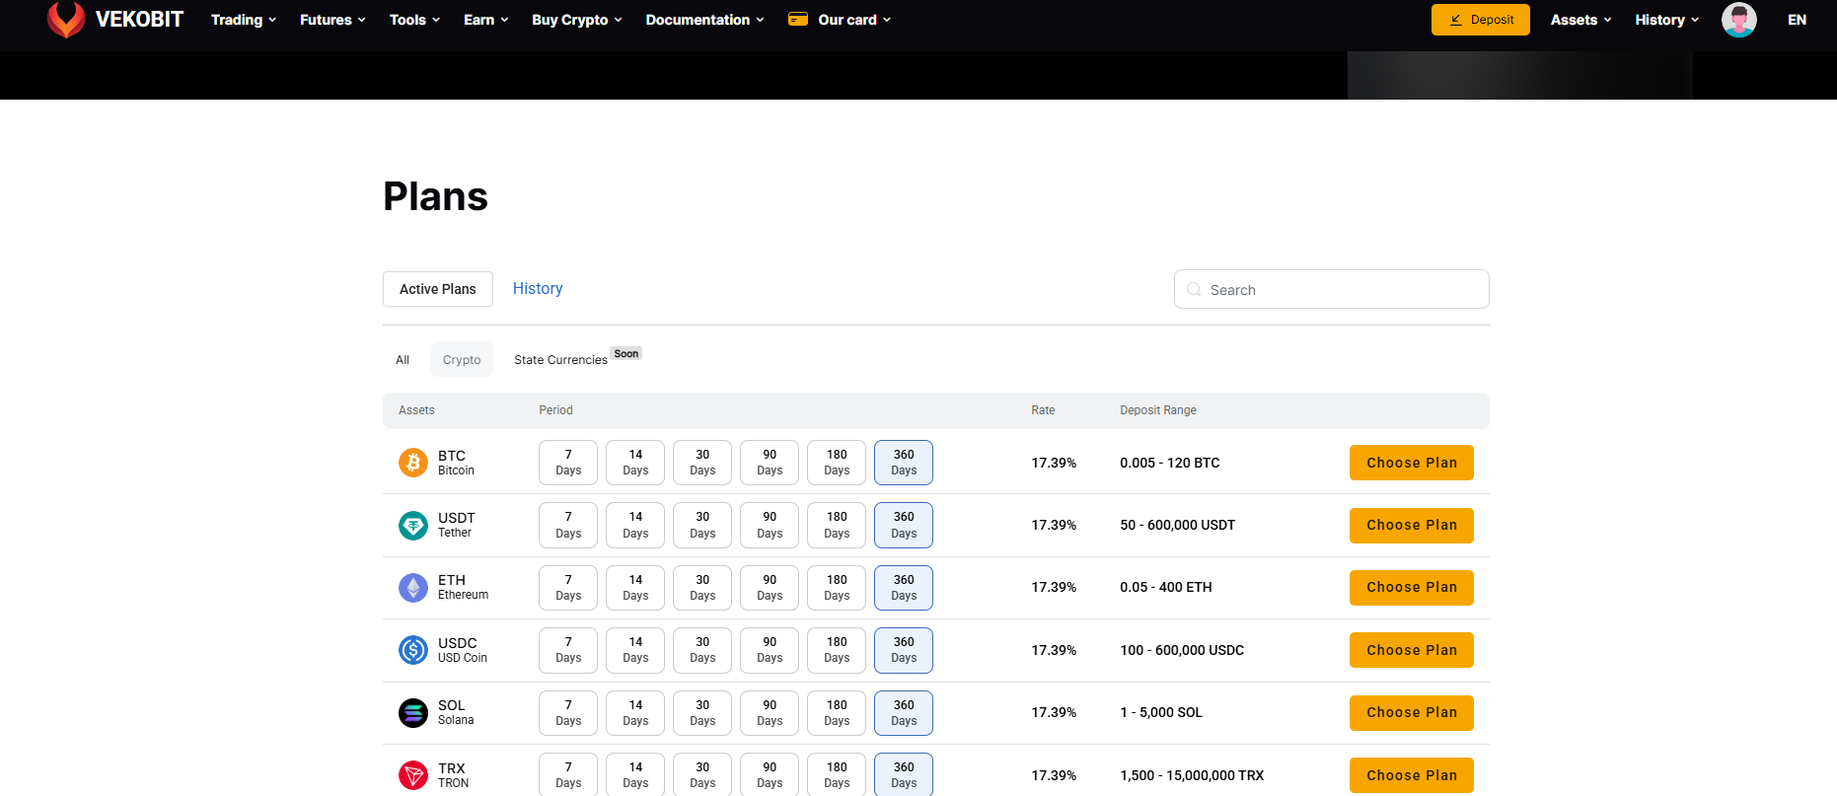The width and height of the screenshot is (1837, 796).
Task: Click the 50 - 600,000 USDT range
Action: 1178,525
